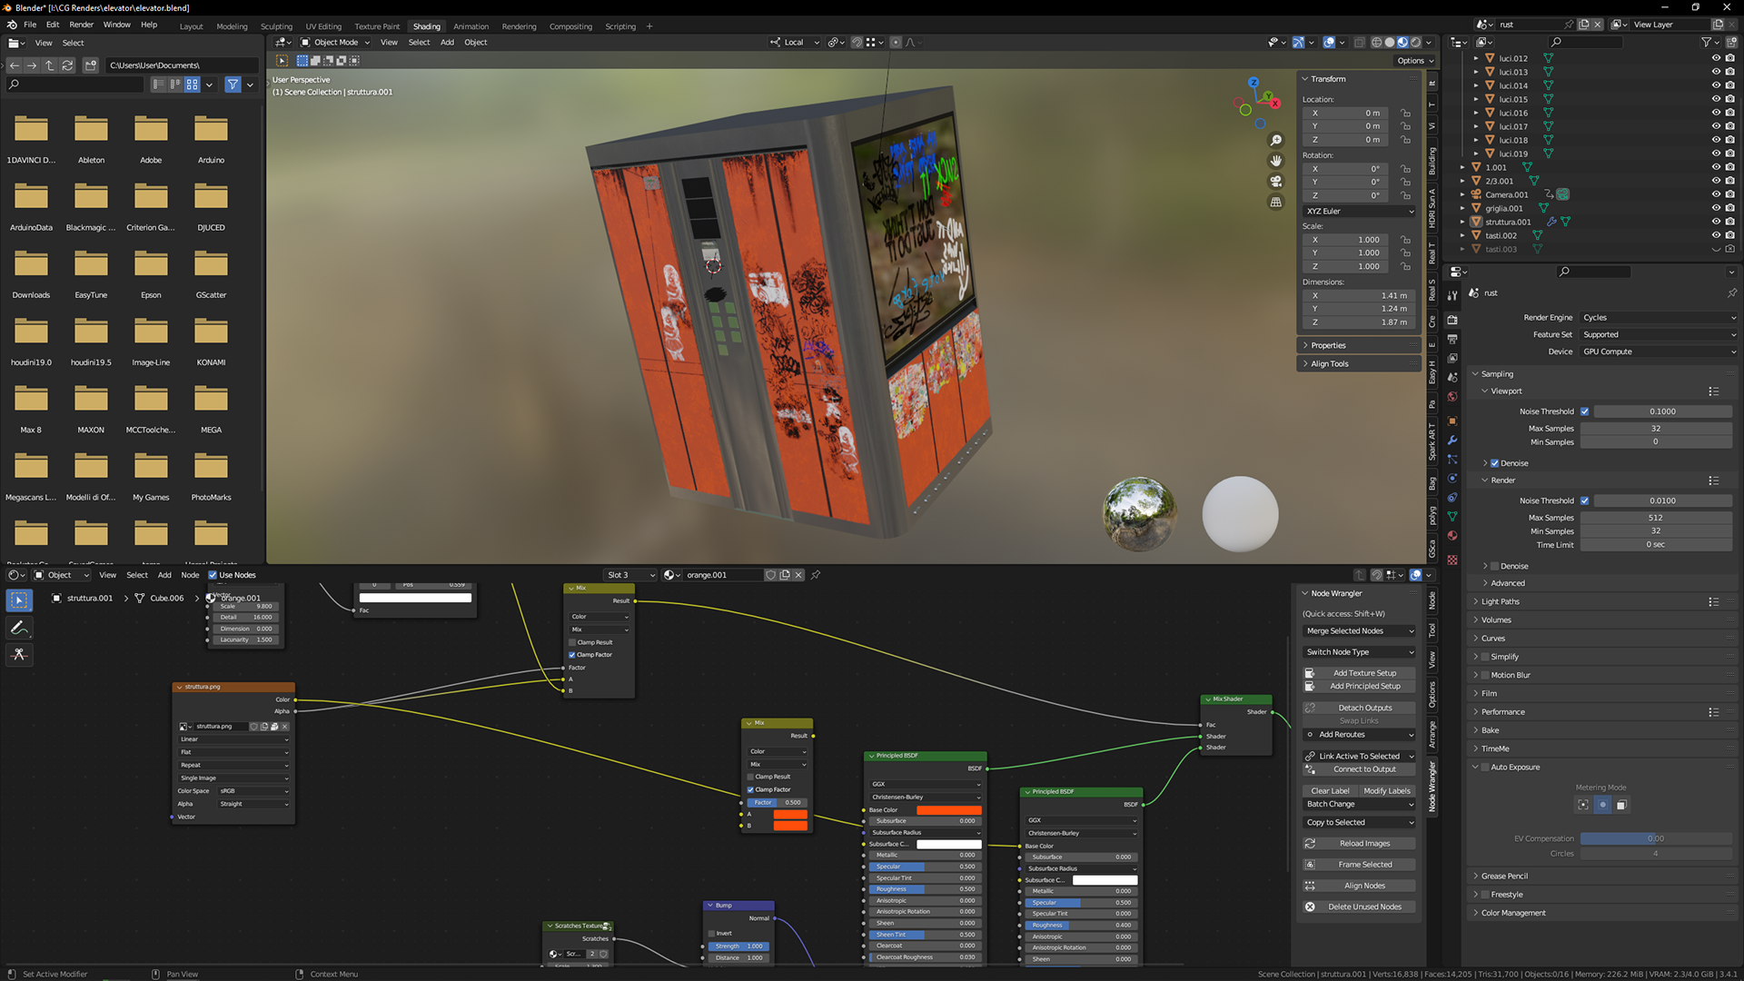This screenshot has height=981, width=1744.
Task: Switch to the Compositing workspace tab
Action: (570, 26)
